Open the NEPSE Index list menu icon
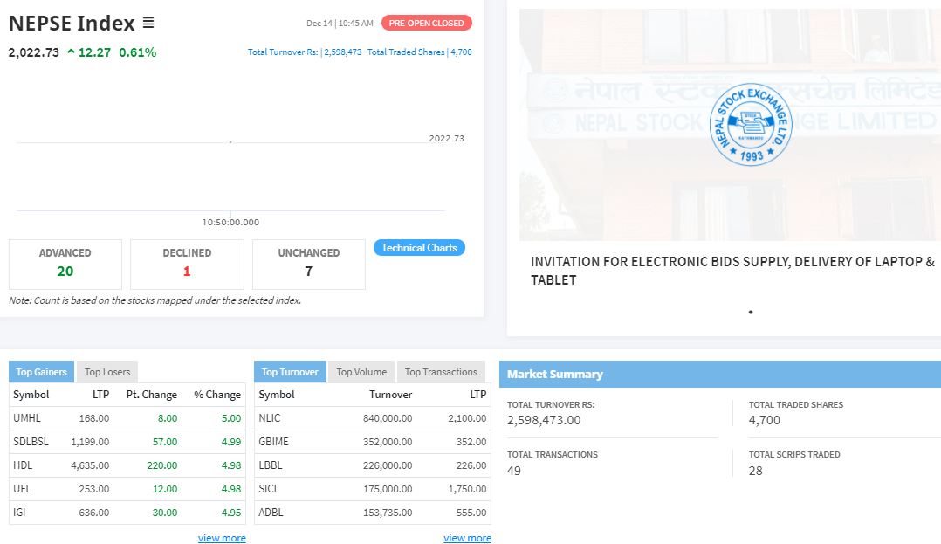941x544 pixels. pyautogui.click(x=148, y=23)
